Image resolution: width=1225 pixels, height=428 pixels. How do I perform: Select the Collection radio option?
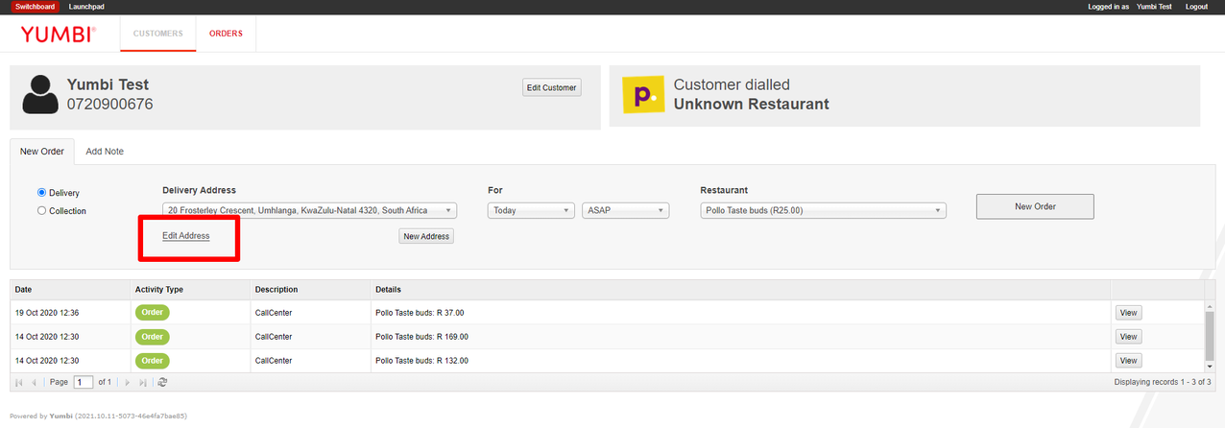point(41,211)
